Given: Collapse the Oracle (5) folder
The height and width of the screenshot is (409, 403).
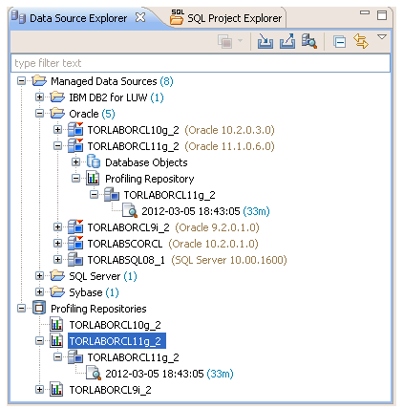Looking at the screenshot, I should pos(39,114).
